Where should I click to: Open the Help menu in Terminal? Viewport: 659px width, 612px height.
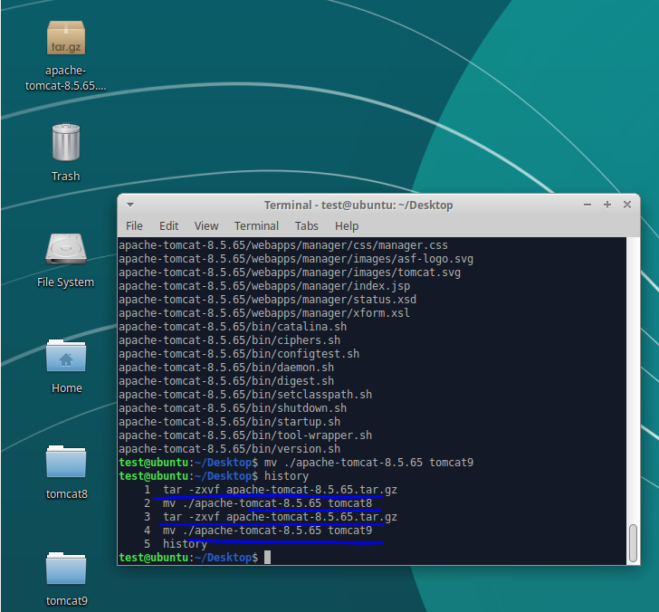347,226
